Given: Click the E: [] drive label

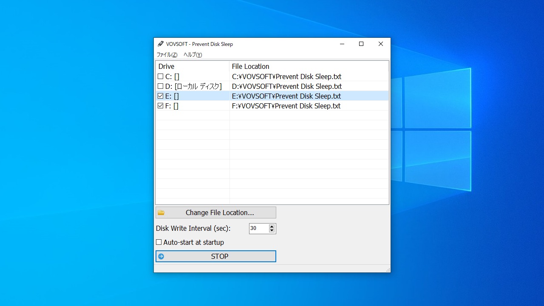Looking at the screenshot, I should tap(172, 96).
